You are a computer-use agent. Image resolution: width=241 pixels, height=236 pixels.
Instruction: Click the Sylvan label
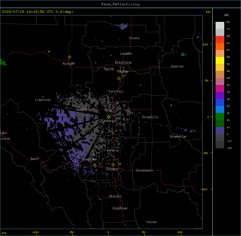pyautogui.click(x=109, y=69)
